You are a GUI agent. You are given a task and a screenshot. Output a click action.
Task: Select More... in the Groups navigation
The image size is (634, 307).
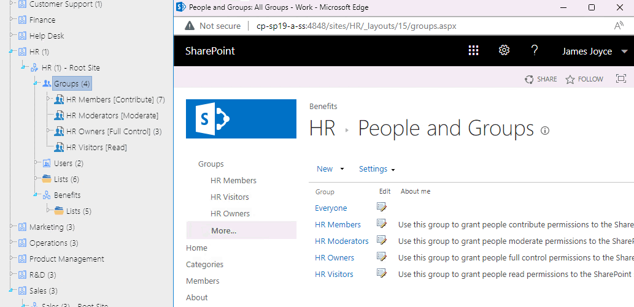point(223,230)
